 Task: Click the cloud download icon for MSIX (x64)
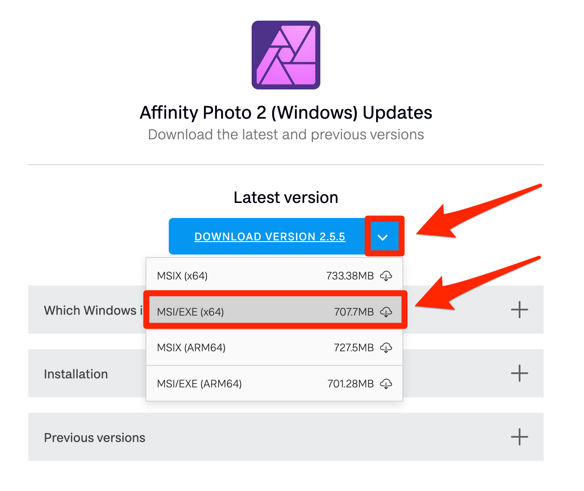[386, 276]
